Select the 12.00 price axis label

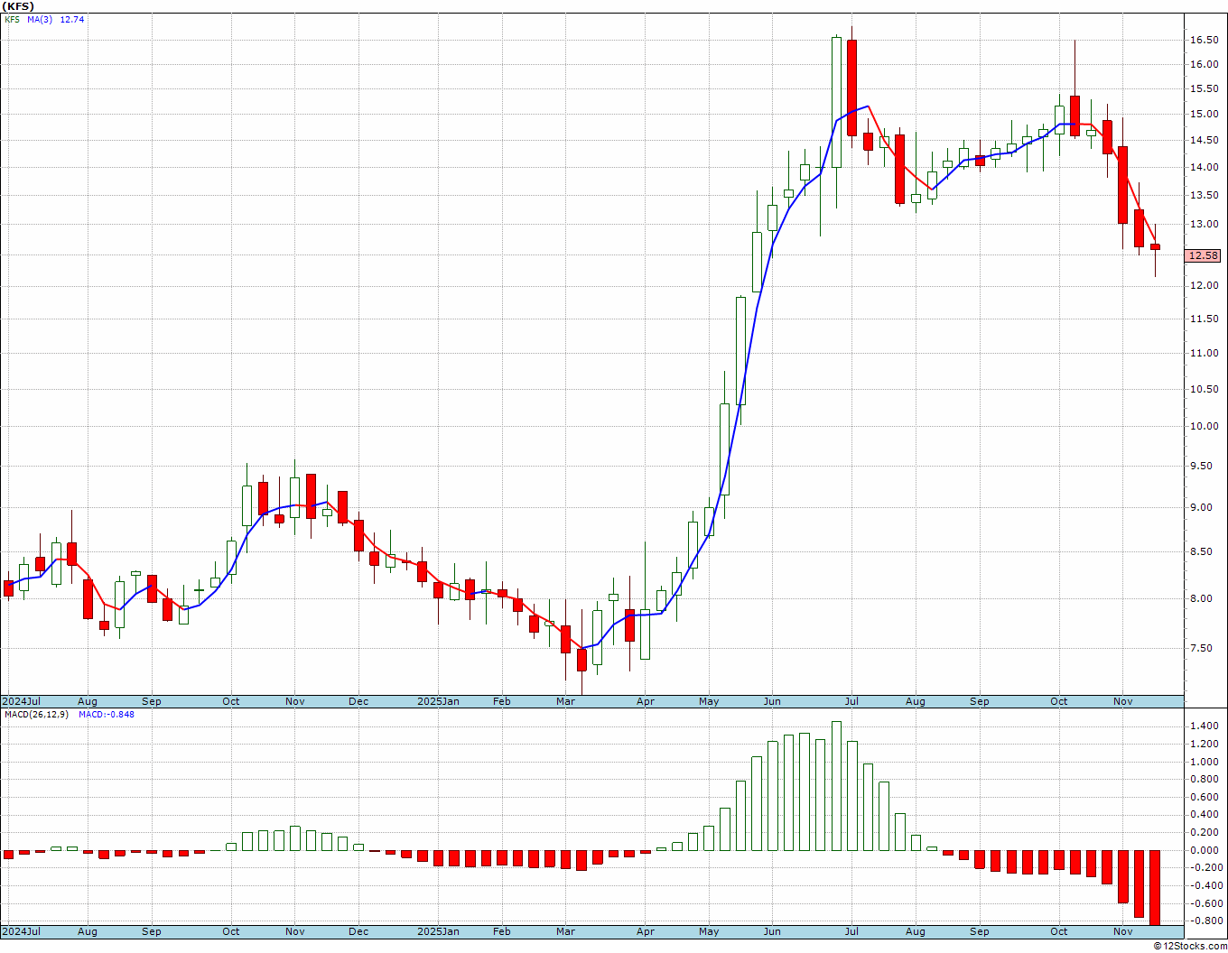tap(1204, 285)
